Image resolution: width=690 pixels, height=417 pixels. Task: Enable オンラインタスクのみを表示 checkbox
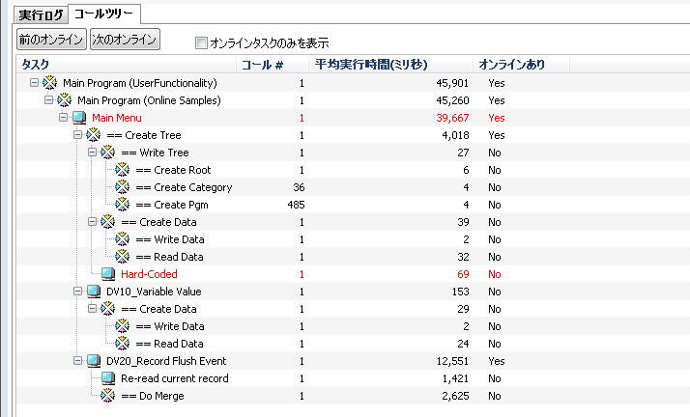(201, 43)
